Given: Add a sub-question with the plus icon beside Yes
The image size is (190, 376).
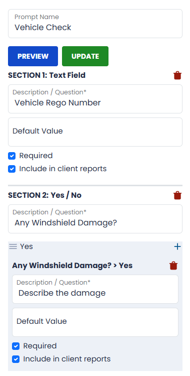Looking at the screenshot, I should point(177,246).
